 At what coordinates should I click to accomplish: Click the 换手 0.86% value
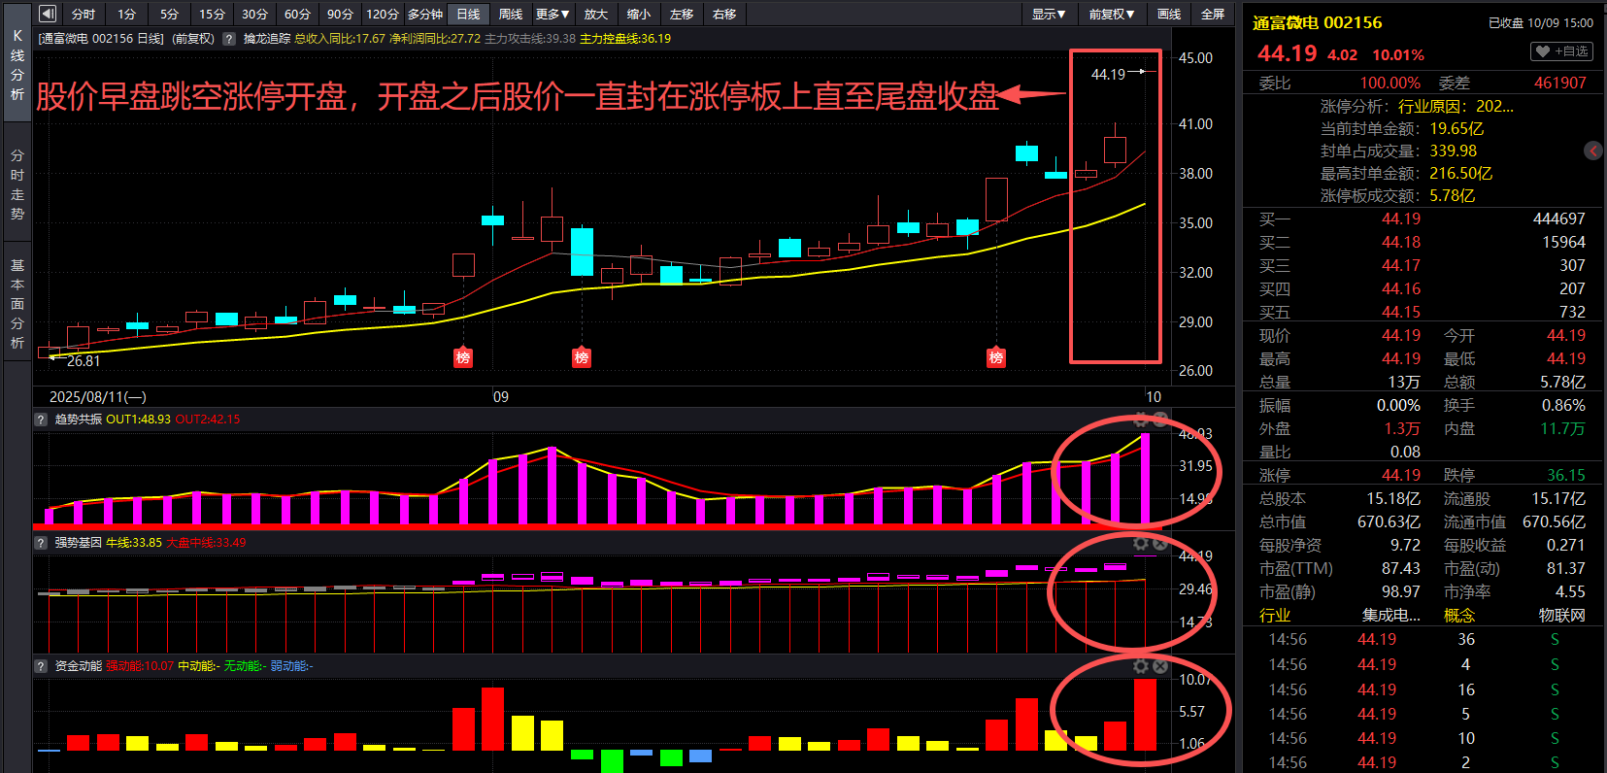1563,405
